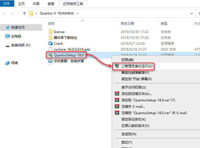Image resolution: width=200 pixels, height=148 pixels.
Task: Choose 固定到"开始"屏幕(P) menu entry
Action: [x=136, y=79]
